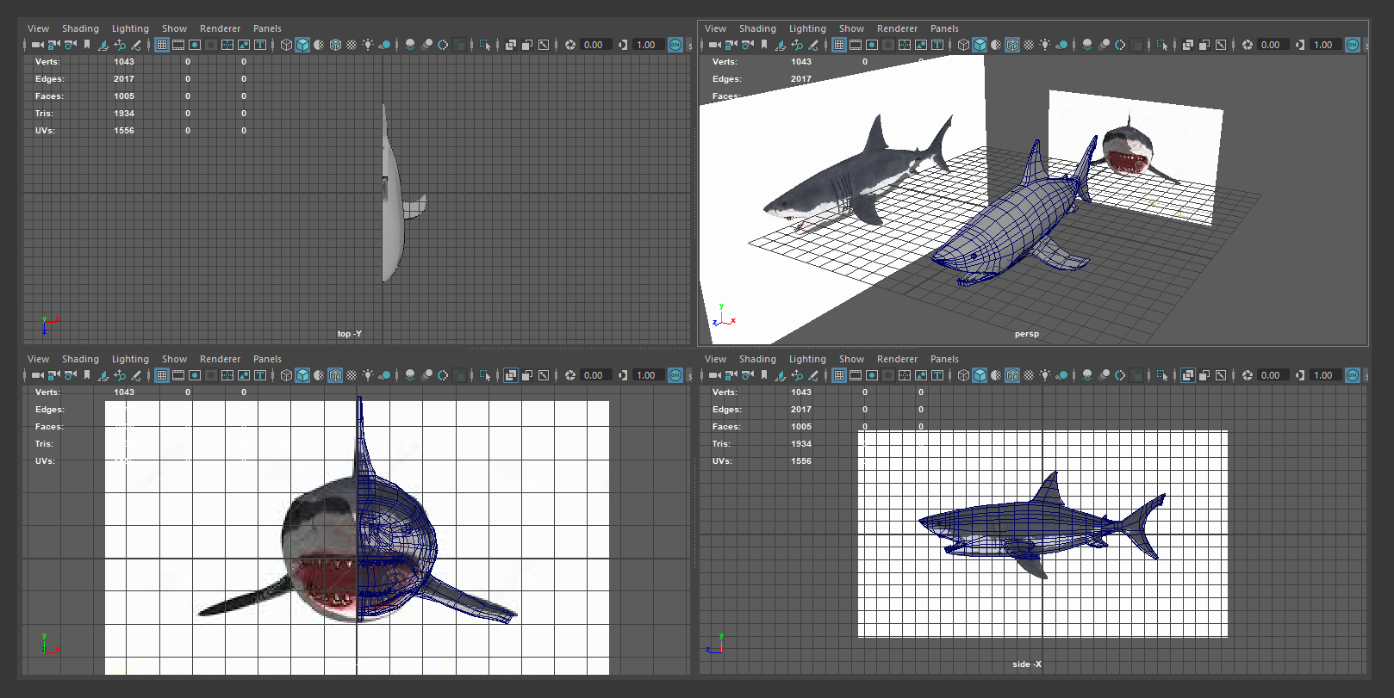Click exposure value field in top view toolbar
The image size is (1394, 698).
pos(594,45)
